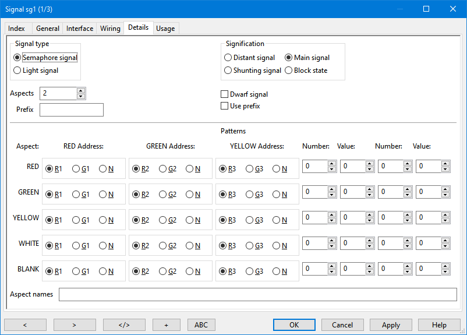Click the Apply button
467x335 pixels.
pyautogui.click(x=391, y=325)
